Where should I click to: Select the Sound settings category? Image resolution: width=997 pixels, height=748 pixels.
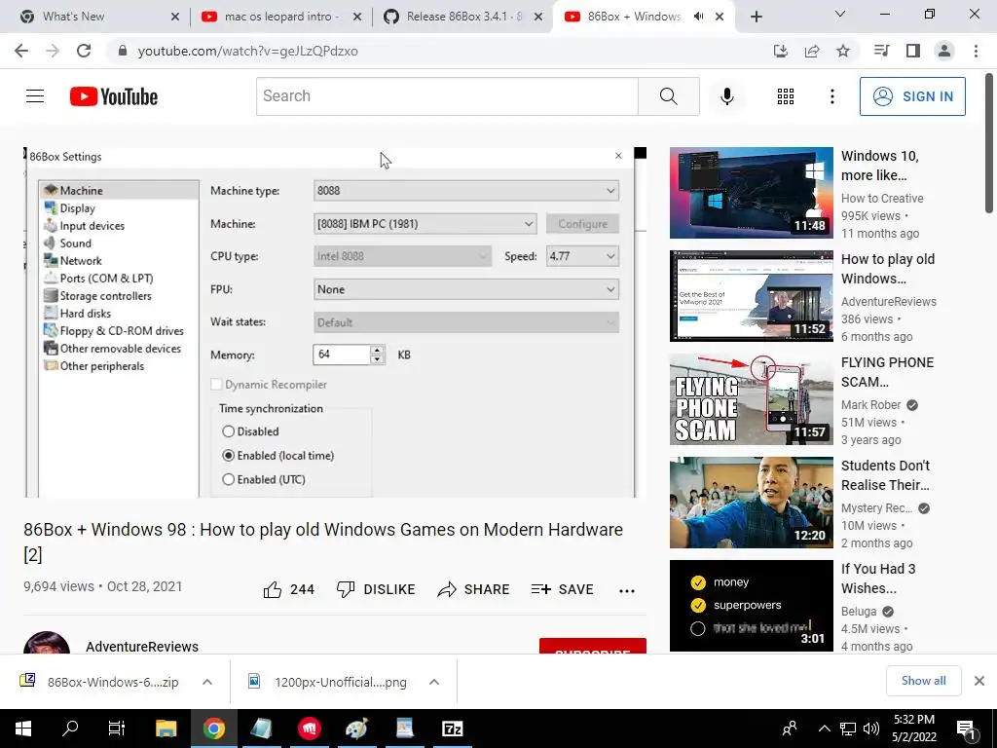(x=75, y=243)
